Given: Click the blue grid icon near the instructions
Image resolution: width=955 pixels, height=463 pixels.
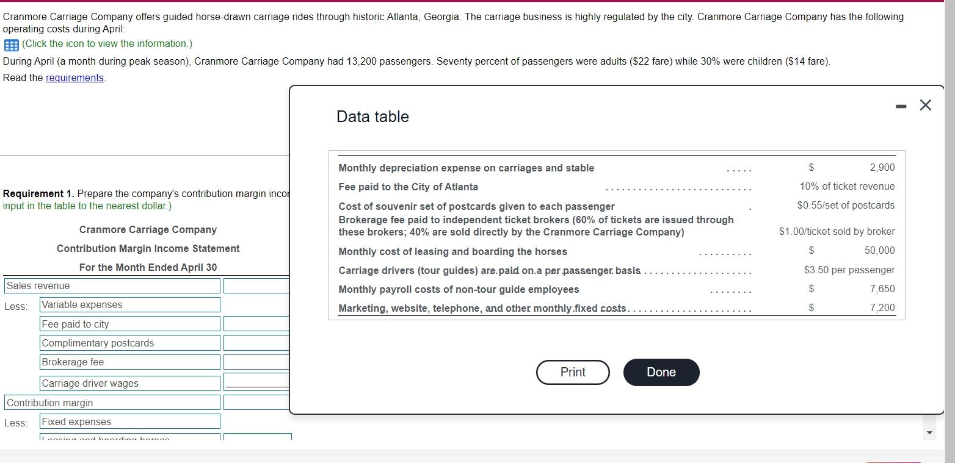Looking at the screenshot, I should [10, 44].
